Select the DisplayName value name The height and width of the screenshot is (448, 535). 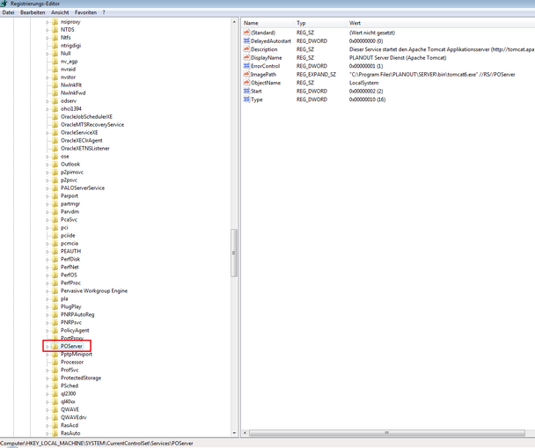click(x=267, y=58)
